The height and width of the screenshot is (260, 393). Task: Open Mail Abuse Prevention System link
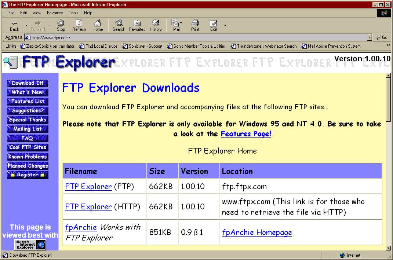pos(331,46)
